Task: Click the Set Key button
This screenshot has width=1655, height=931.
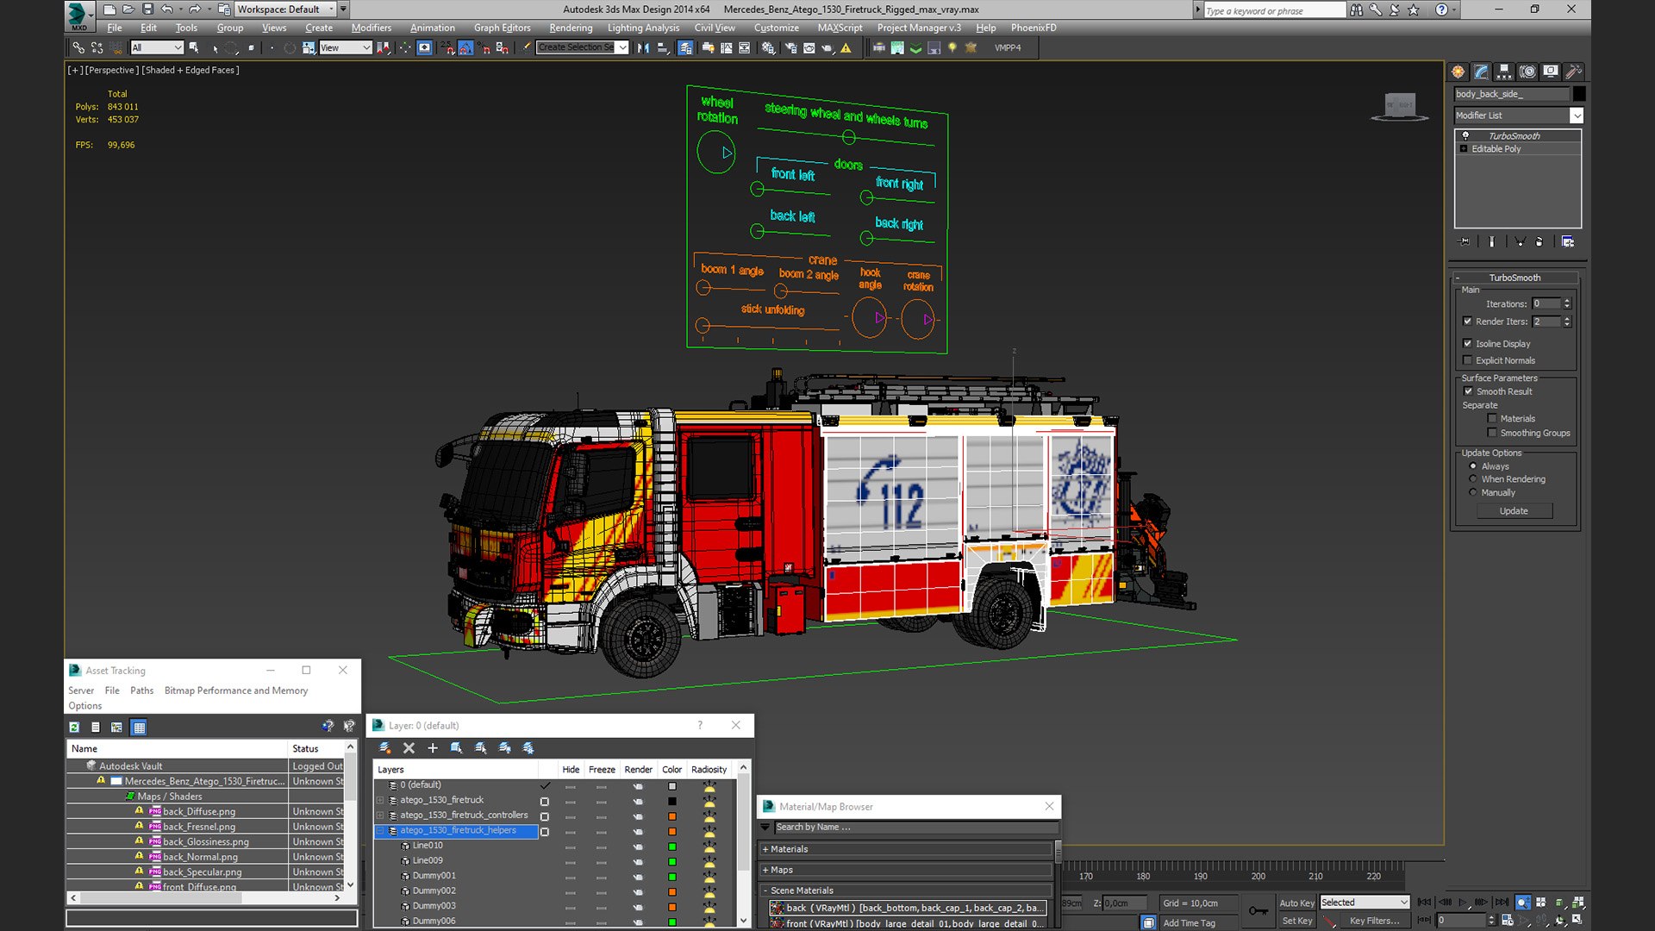Action: click(x=1296, y=921)
